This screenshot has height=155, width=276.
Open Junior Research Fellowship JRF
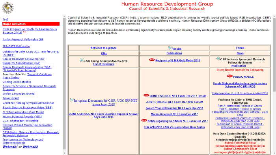tap(23, 39)
